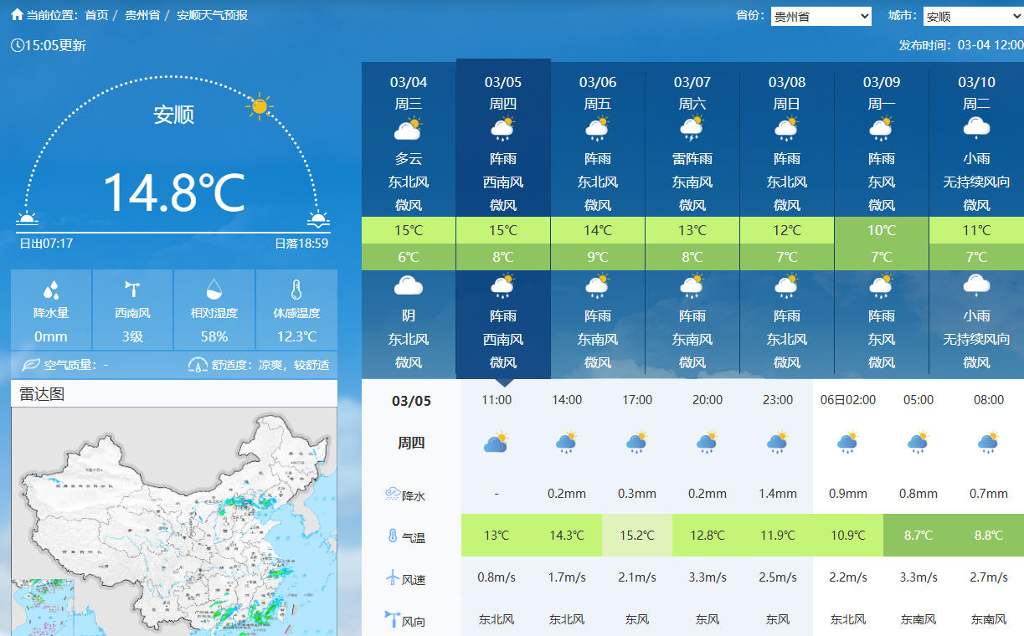Screen dimensions: 1024x636
Task: Click the precipitation raindrop icon
Action: coord(51,290)
